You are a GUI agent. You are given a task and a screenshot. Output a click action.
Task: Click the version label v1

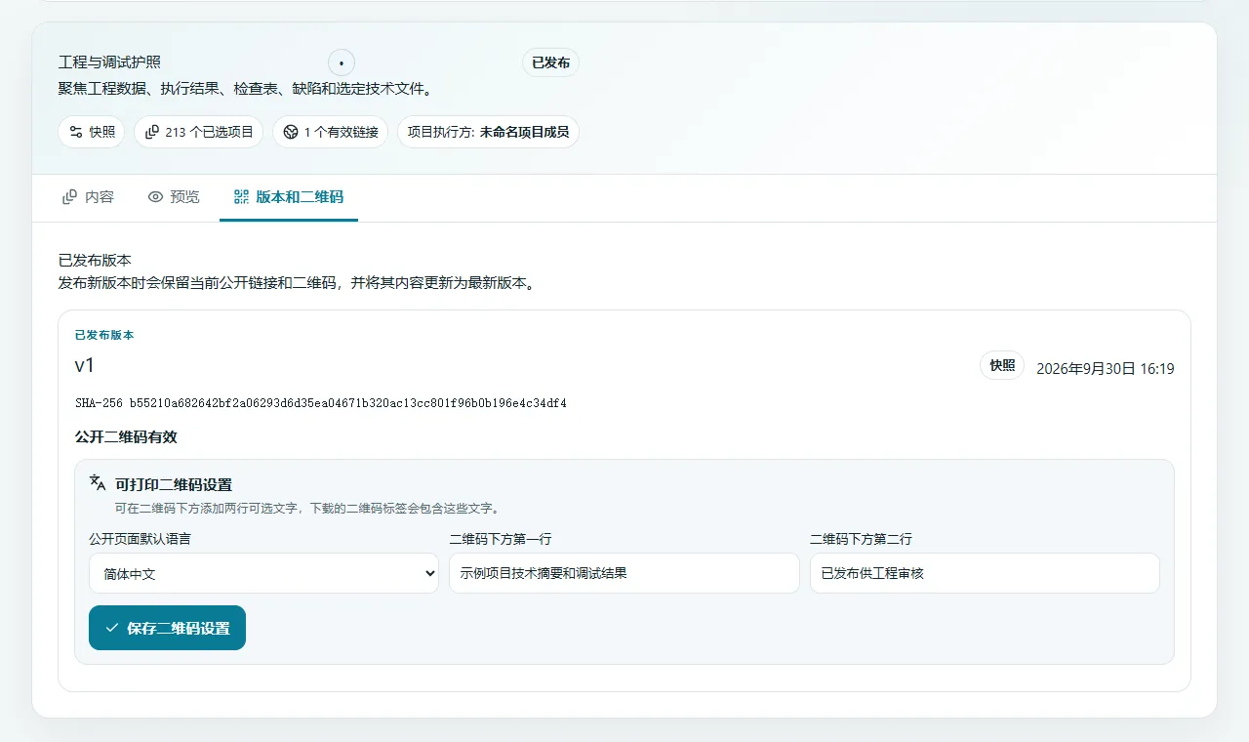[85, 365]
